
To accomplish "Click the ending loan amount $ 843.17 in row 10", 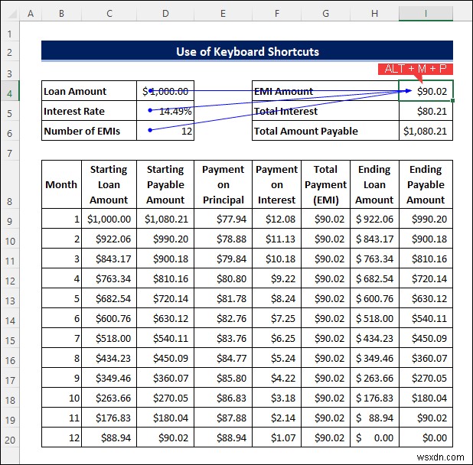I will [x=375, y=239].
